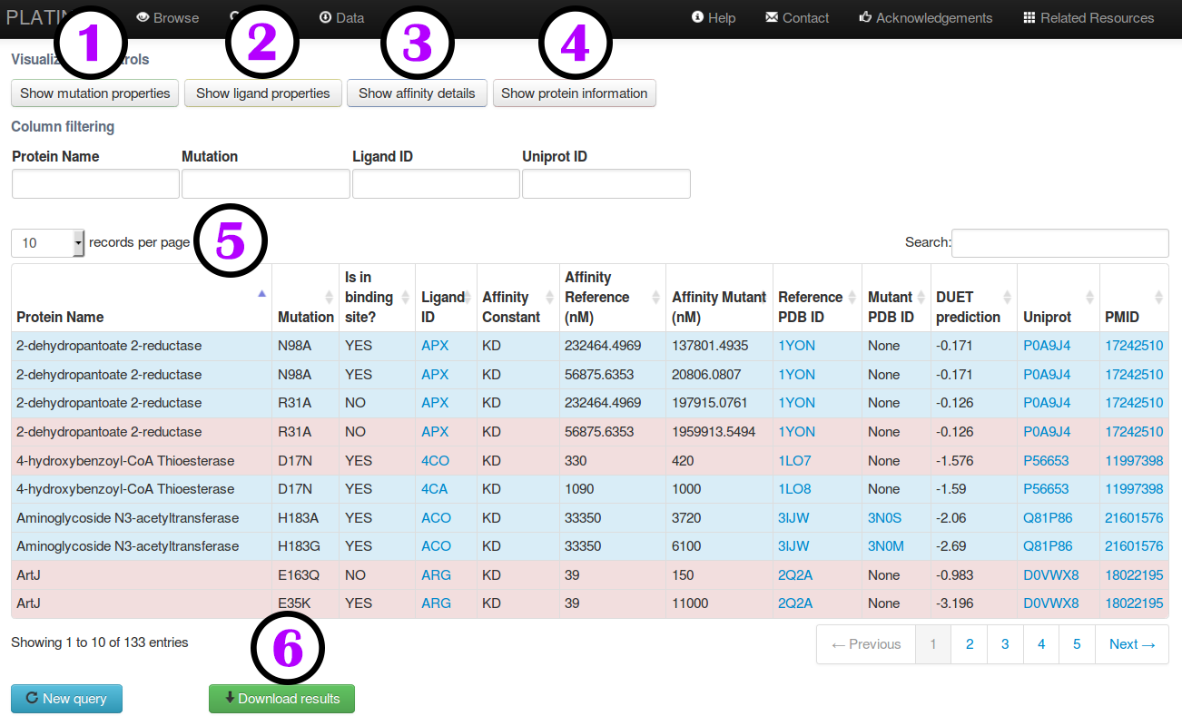Click the Browse eye icon in navbar
Image resolution: width=1182 pixels, height=716 pixels.
click(x=143, y=17)
